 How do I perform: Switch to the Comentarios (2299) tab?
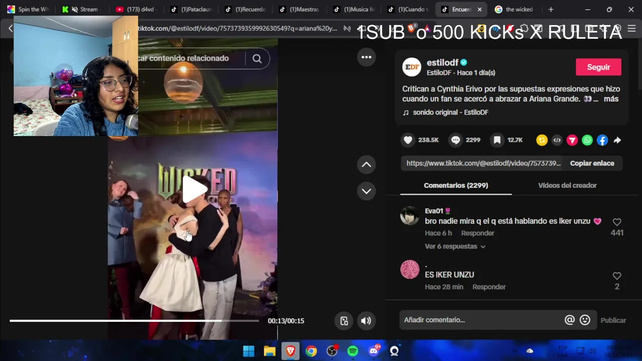coord(456,186)
